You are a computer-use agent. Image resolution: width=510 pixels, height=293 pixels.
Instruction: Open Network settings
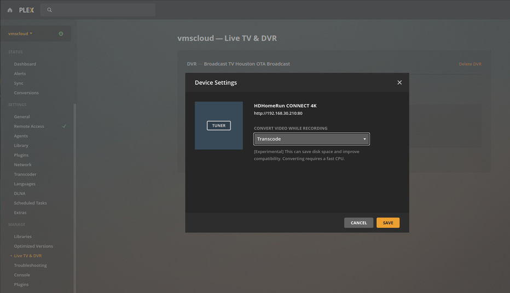click(x=23, y=165)
